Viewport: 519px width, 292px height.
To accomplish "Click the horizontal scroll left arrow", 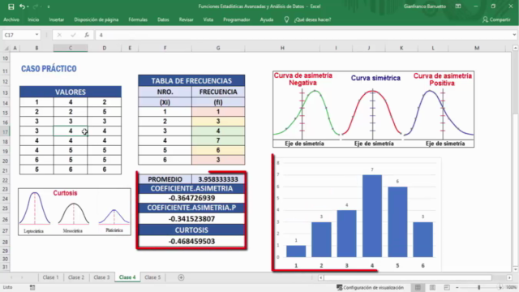I will (321, 277).
